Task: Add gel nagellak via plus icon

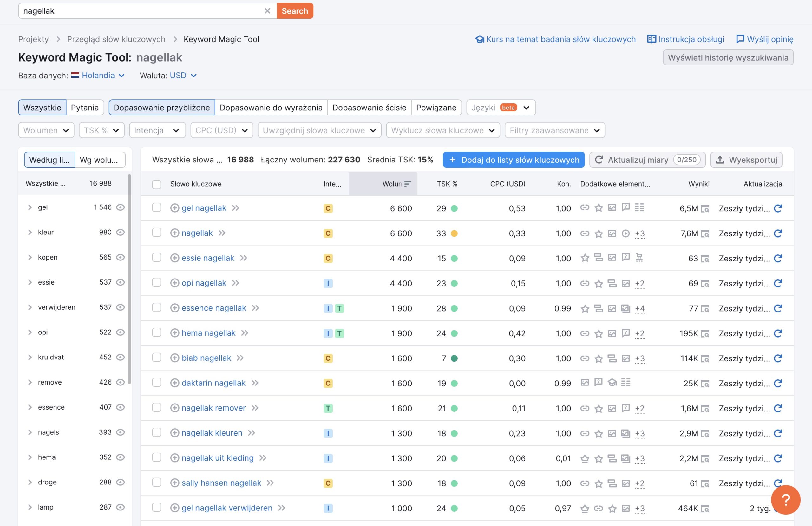Action: tap(174, 208)
